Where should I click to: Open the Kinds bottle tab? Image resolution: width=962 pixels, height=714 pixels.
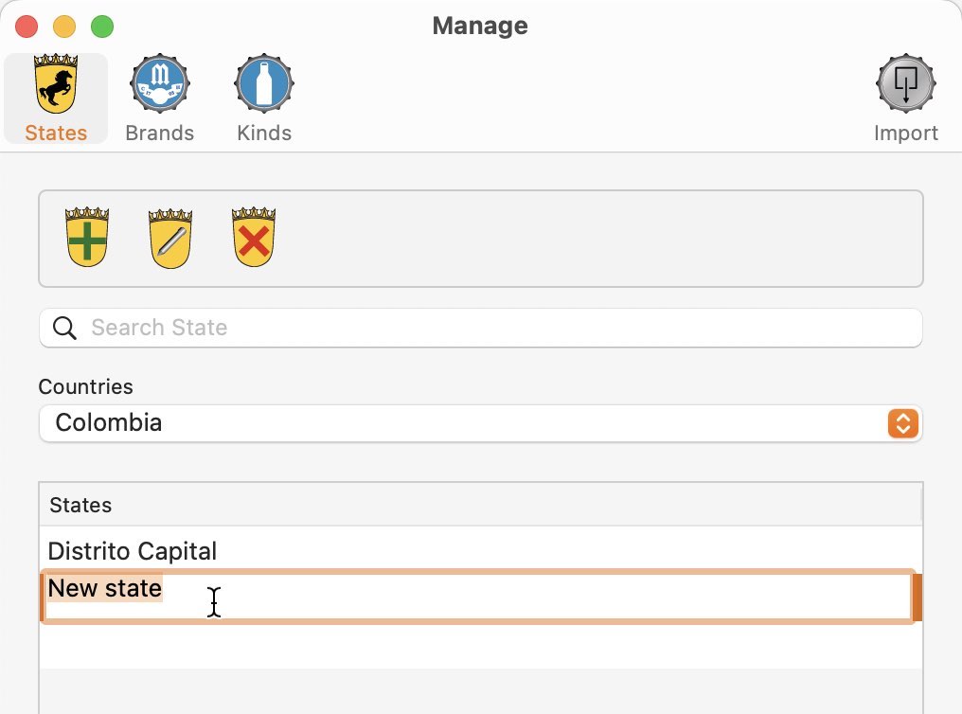point(264,98)
